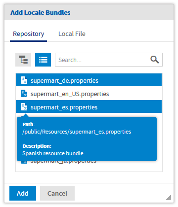Click the supermart_en_US.properties file icon
Screen dimensions: 178x207
click(24, 93)
